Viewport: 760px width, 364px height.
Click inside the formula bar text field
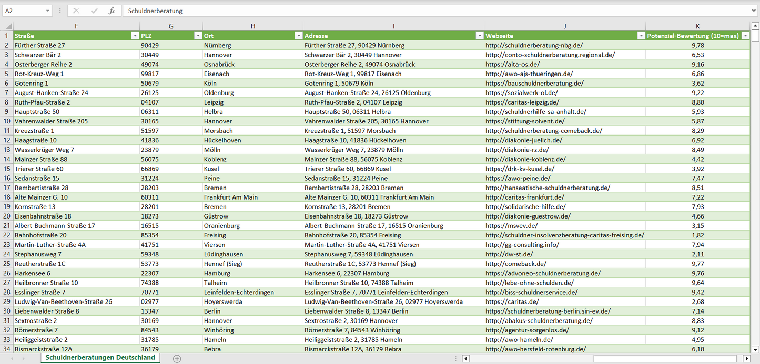tap(421, 11)
